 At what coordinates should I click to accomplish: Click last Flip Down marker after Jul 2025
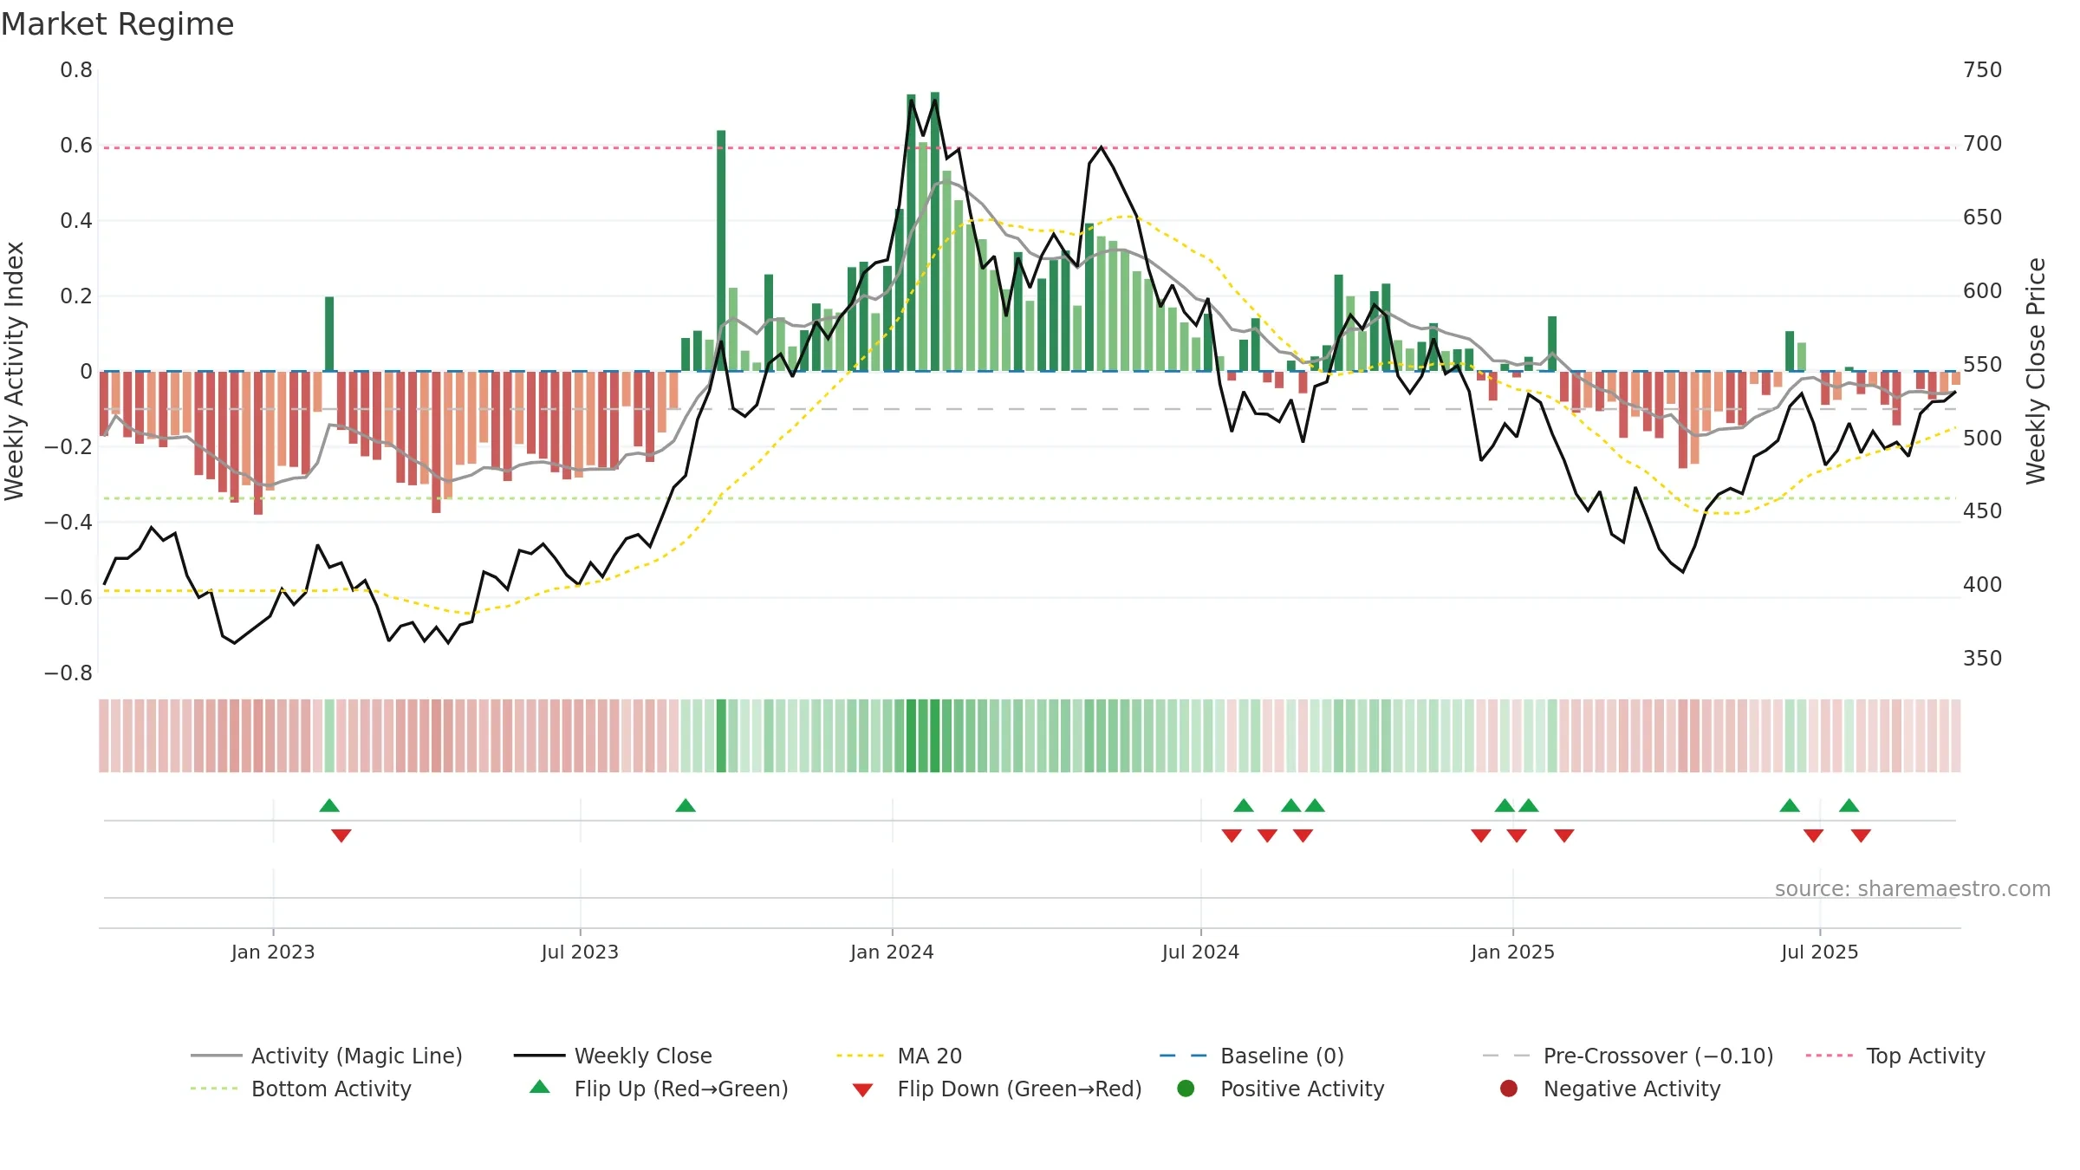[x=1861, y=835]
